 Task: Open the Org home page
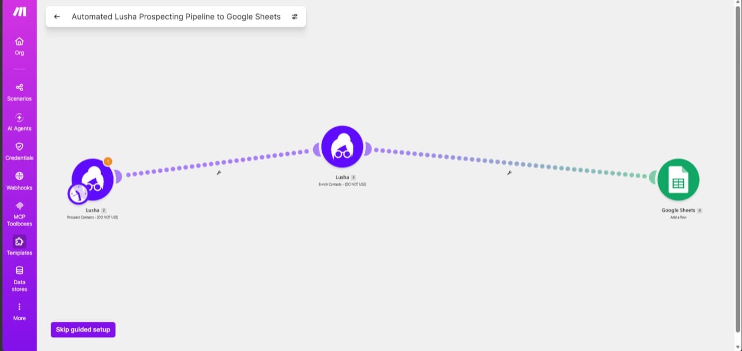tap(19, 46)
